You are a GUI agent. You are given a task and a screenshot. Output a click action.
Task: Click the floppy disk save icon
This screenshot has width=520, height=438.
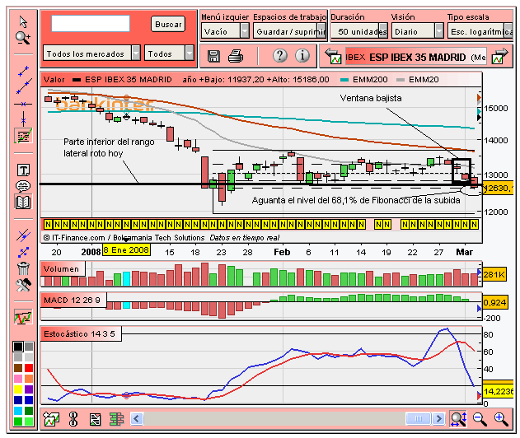coord(213,56)
